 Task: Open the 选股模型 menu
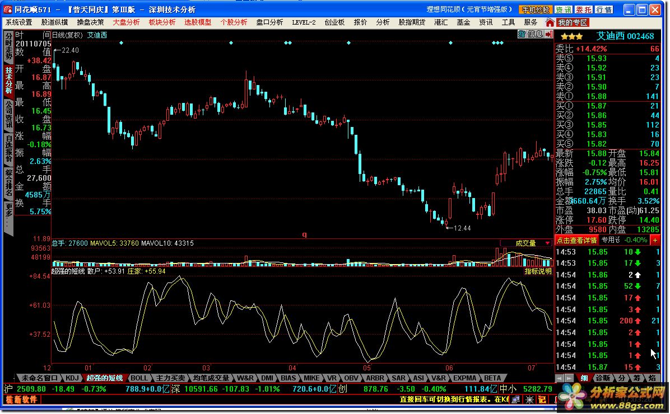pos(198,22)
